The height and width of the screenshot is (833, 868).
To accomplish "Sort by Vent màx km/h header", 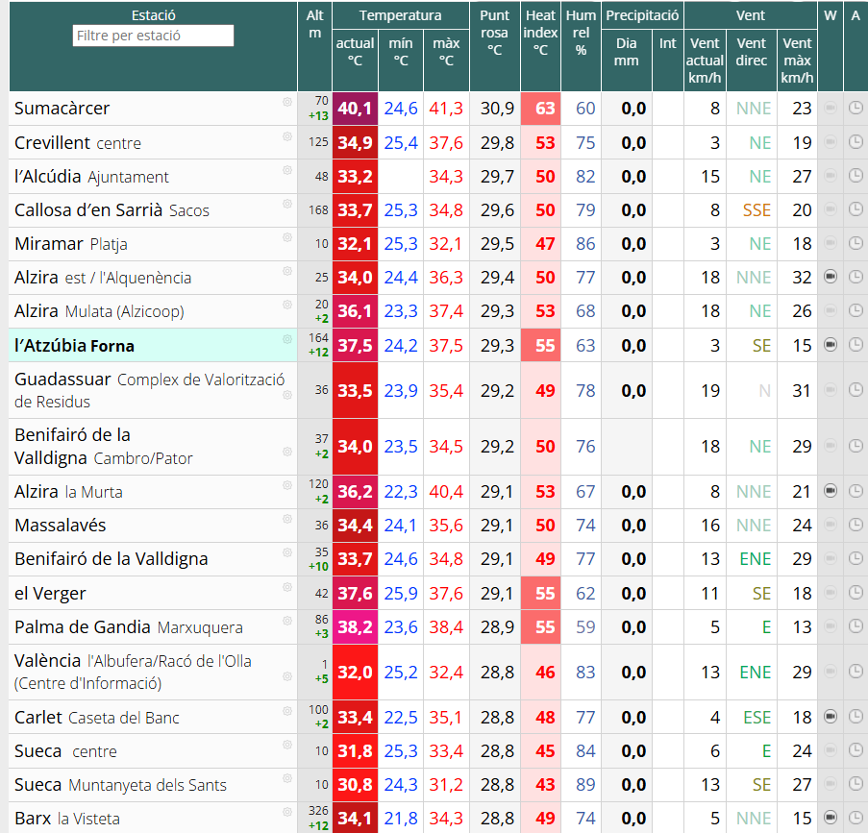I will point(797,61).
